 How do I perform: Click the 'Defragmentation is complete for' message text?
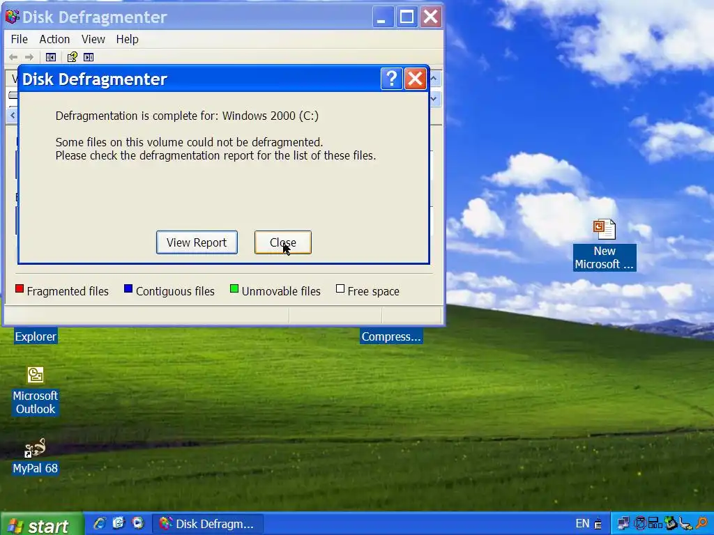click(187, 116)
